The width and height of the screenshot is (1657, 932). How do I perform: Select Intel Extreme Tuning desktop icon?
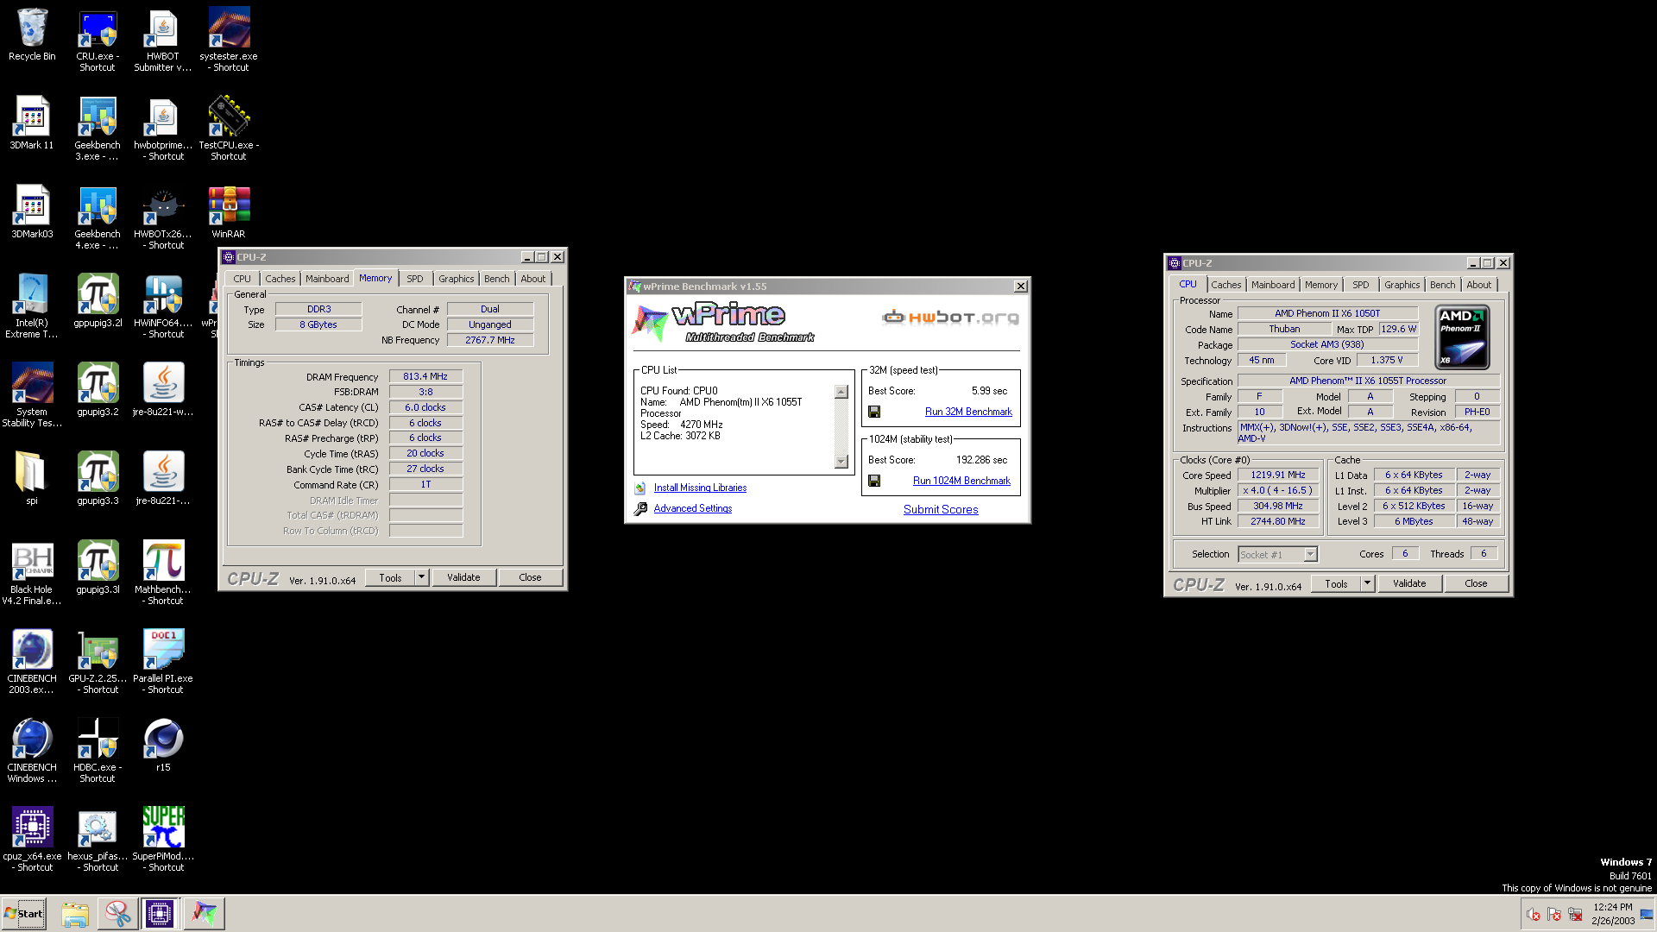32,306
